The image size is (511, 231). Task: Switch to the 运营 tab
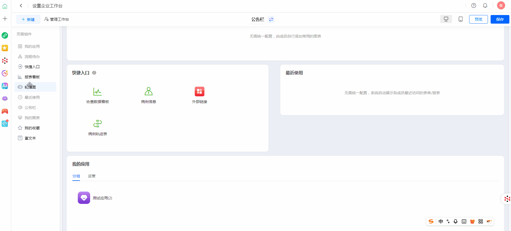(92, 176)
